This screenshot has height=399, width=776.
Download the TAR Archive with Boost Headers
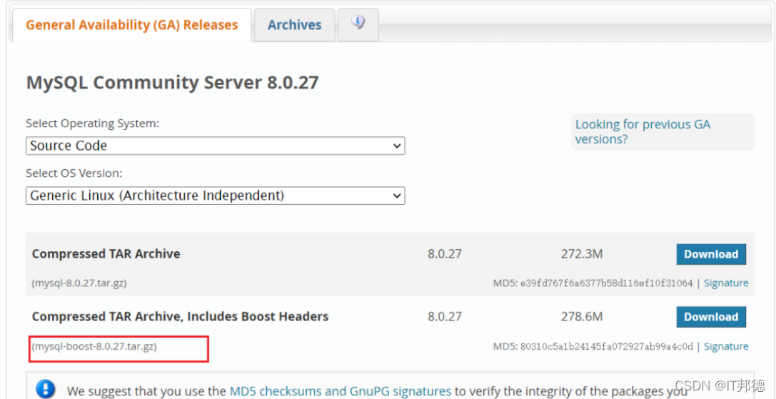point(710,317)
